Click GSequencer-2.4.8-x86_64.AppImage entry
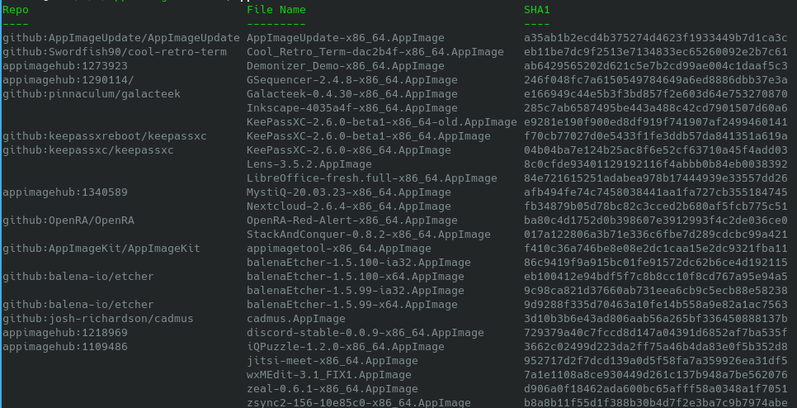Viewport: 797px width, 408px height. tap(352, 80)
